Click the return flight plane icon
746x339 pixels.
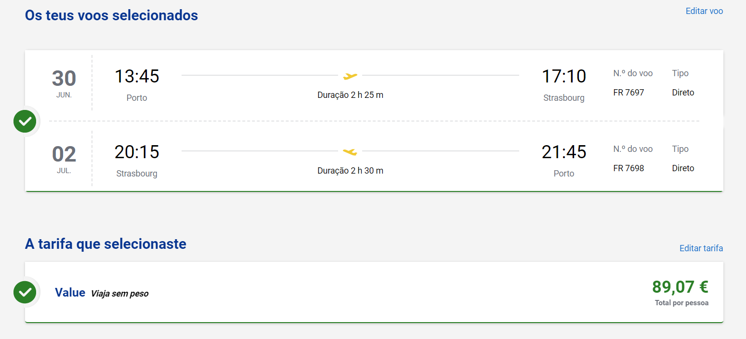point(350,152)
